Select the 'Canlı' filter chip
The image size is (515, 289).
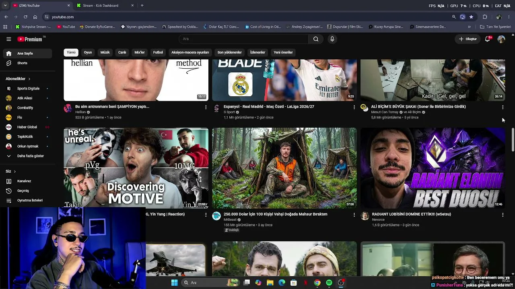tap(122, 53)
